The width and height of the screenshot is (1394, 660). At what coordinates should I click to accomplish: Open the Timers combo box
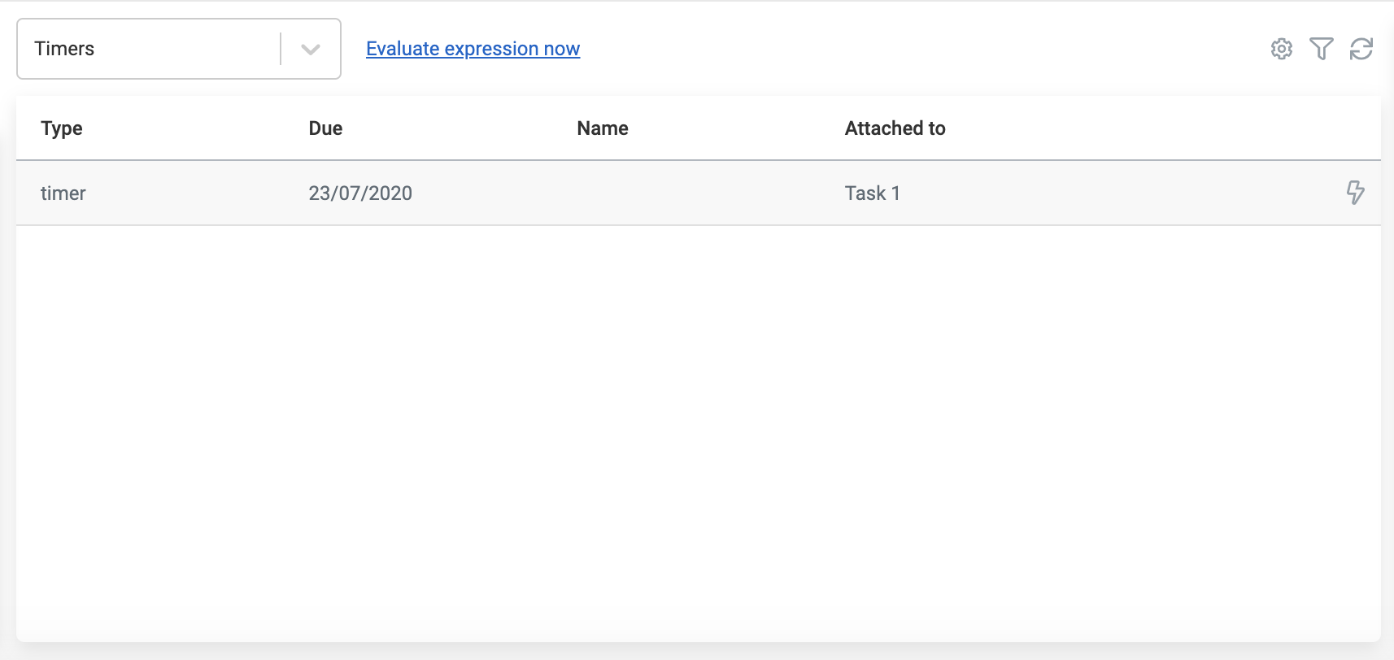point(146,49)
